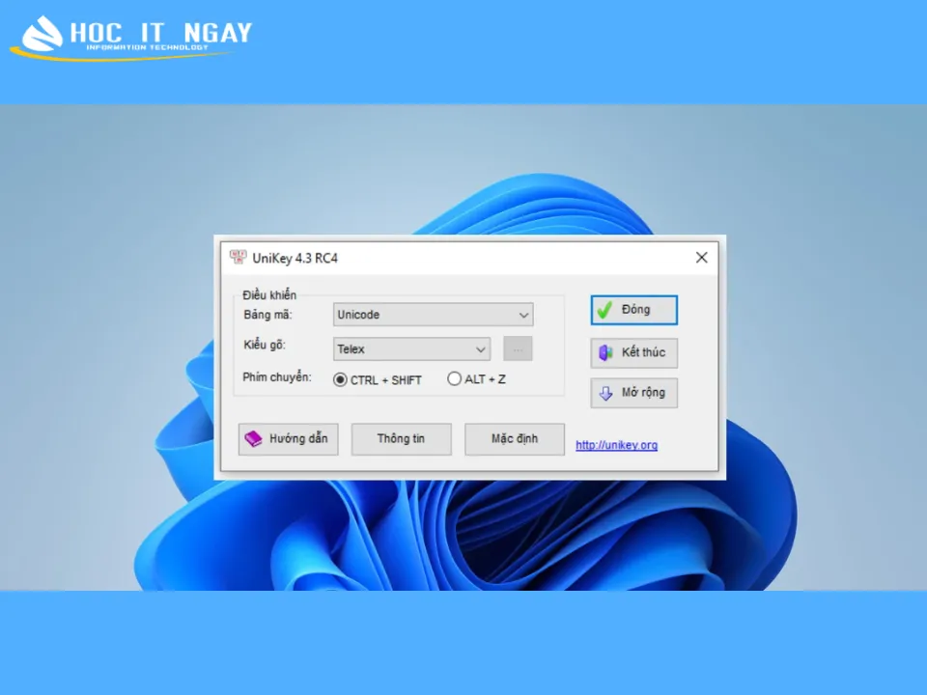927x695 pixels.
Task: Select the CTRL + SHIFT radio option
Action: point(378,380)
